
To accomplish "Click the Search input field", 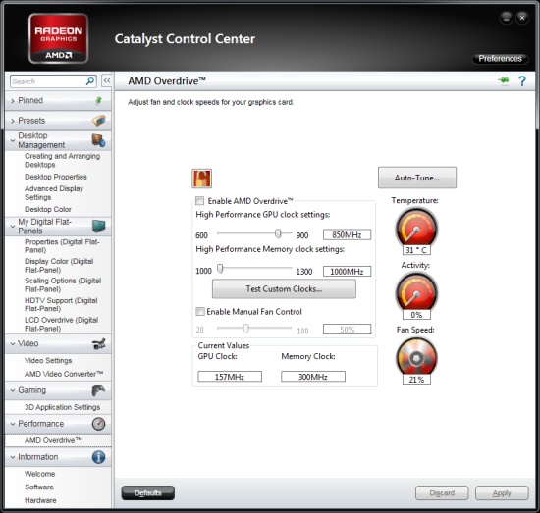I will (48, 81).
